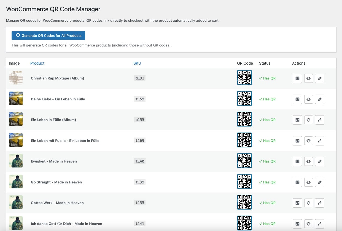Click the Christian Rap Mixtape album cover
This screenshot has height=231, width=342.
pos(16,78)
